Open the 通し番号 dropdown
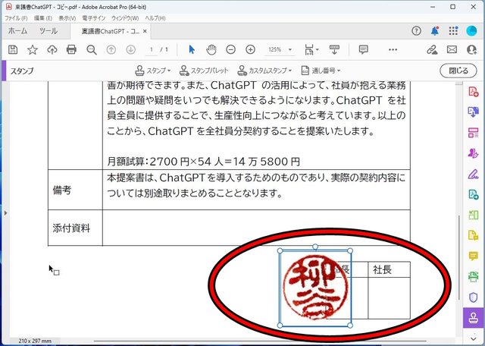The height and width of the screenshot is (346, 485). point(321,71)
